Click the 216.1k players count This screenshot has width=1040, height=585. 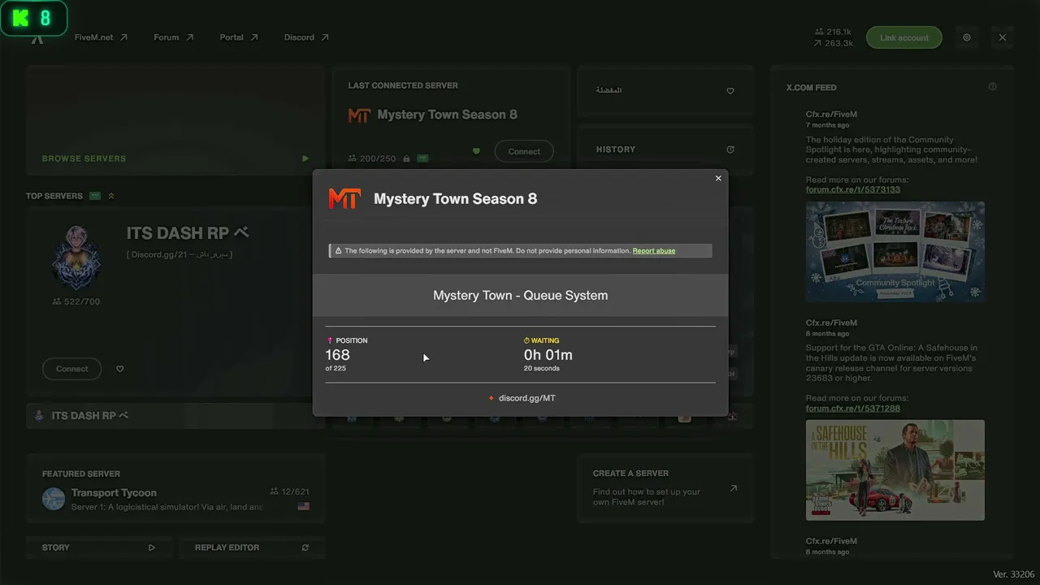[x=833, y=32]
